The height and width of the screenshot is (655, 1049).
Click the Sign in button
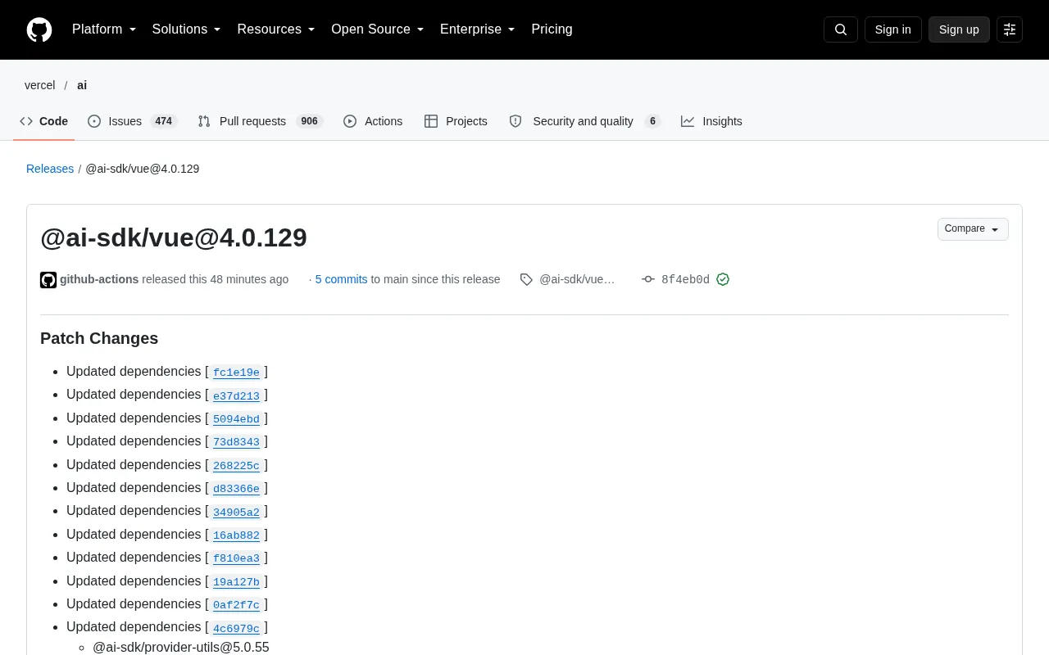[892, 29]
